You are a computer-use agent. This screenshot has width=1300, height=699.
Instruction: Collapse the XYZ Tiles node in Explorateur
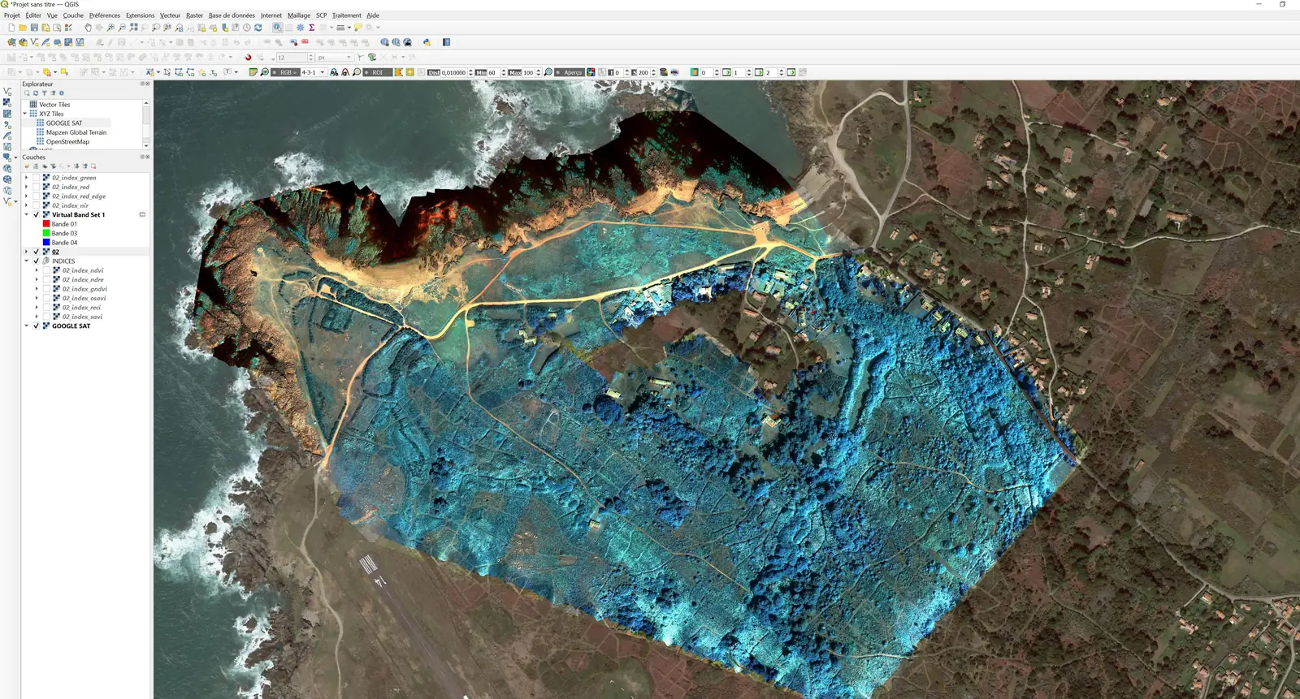click(x=25, y=114)
